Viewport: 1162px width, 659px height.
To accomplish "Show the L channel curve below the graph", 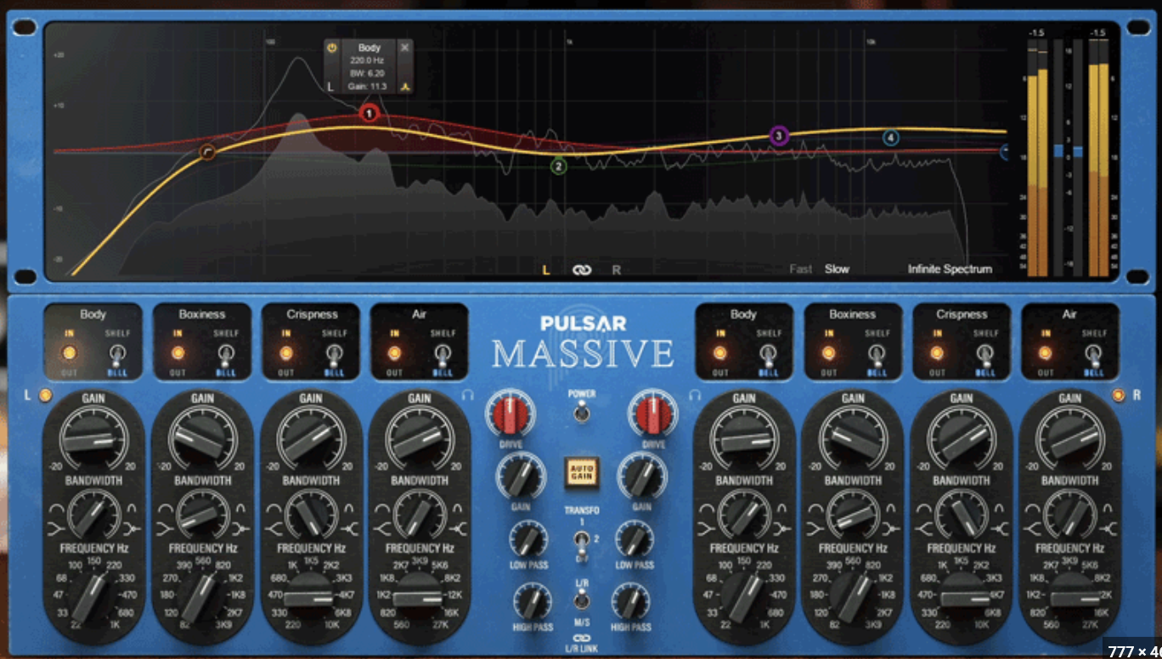I will [546, 270].
